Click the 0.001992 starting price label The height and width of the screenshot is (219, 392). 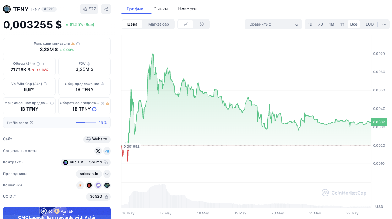[131, 146]
